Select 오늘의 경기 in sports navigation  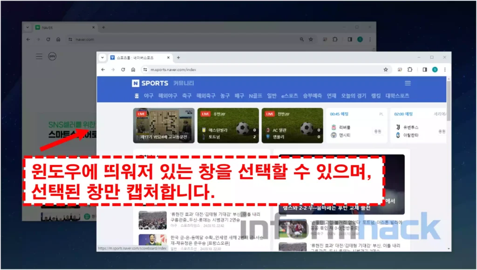click(354, 96)
